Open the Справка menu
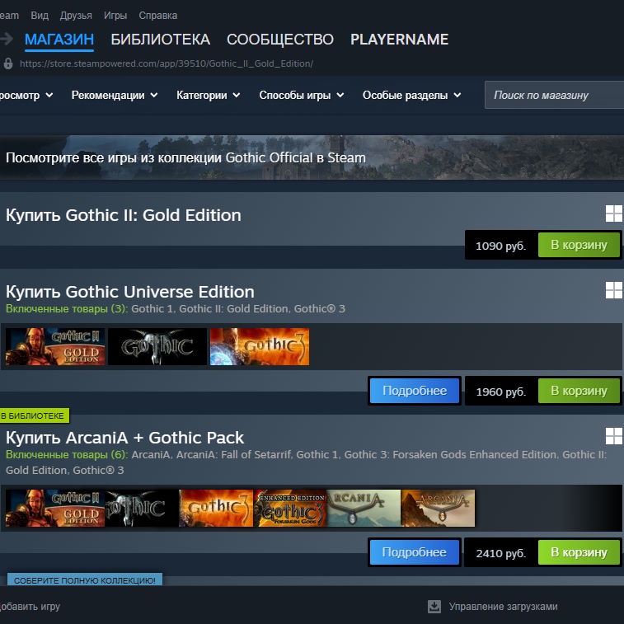The image size is (624, 624). (158, 16)
